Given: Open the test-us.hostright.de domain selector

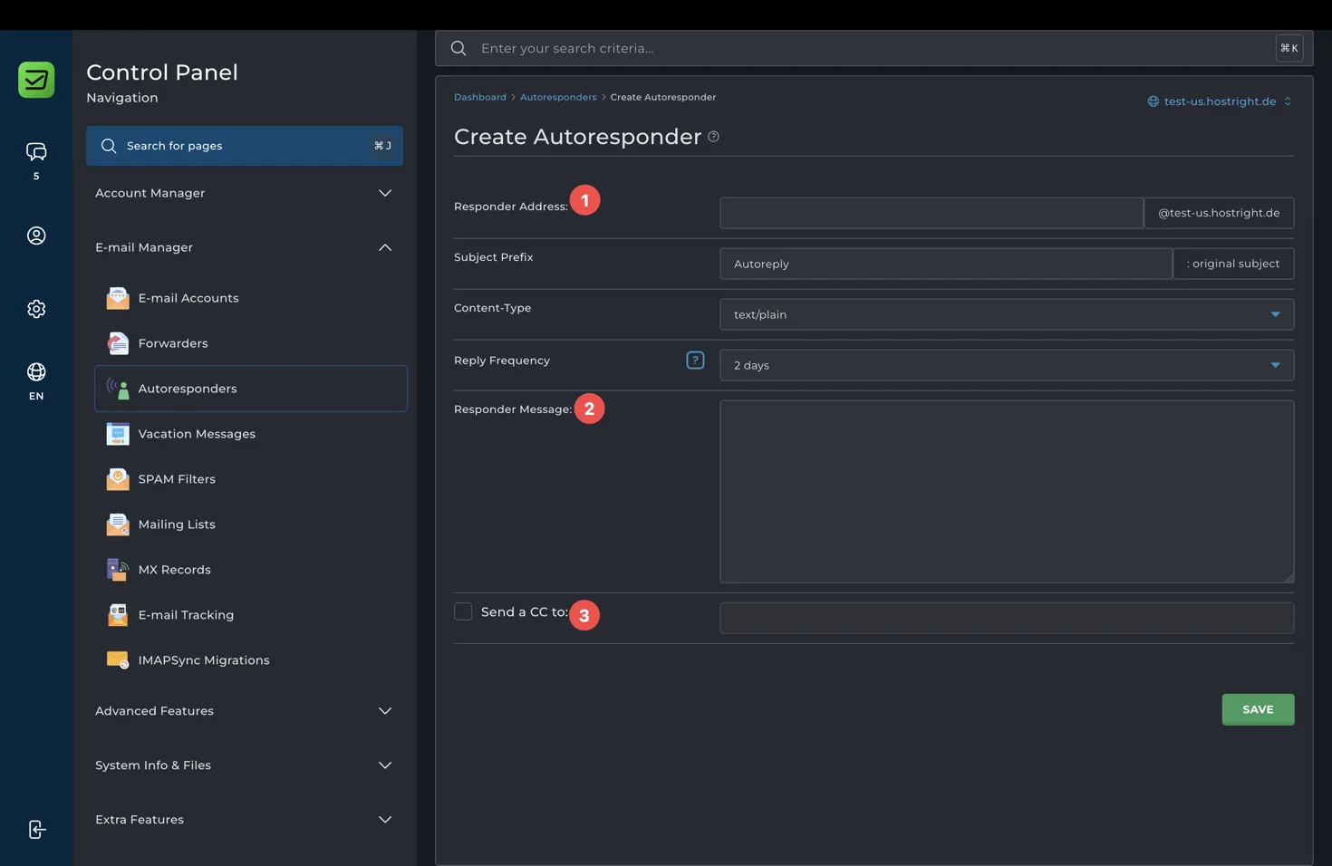Looking at the screenshot, I should pos(1220,101).
